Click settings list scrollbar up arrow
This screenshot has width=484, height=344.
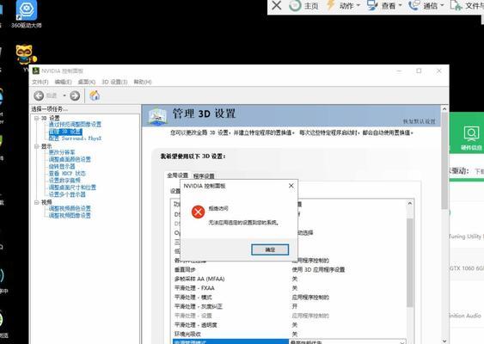tap(409, 203)
